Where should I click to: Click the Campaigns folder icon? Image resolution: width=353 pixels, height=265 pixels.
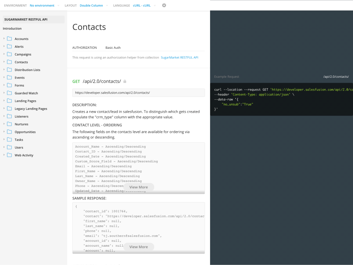click(9, 54)
